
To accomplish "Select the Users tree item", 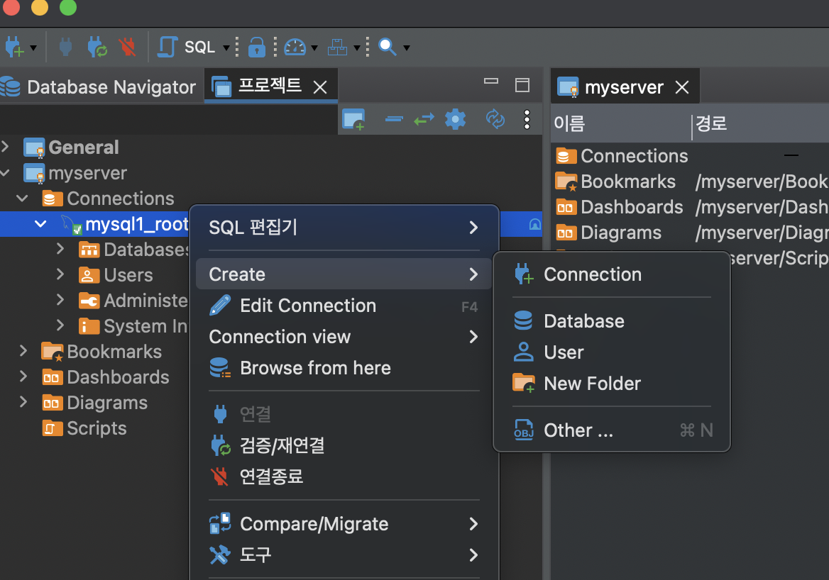I will (x=116, y=274).
